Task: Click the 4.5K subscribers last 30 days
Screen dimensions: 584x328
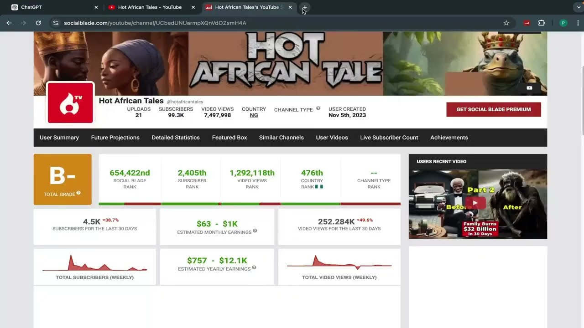Action: [91, 222]
